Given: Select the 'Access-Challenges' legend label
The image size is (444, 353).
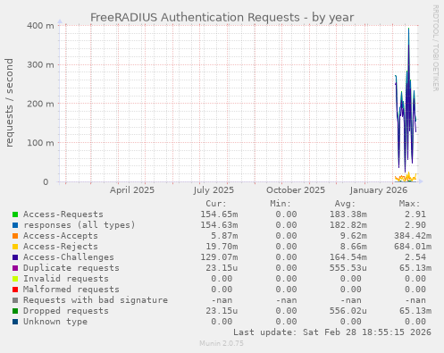Looking at the screenshot, I should click(x=69, y=257).
